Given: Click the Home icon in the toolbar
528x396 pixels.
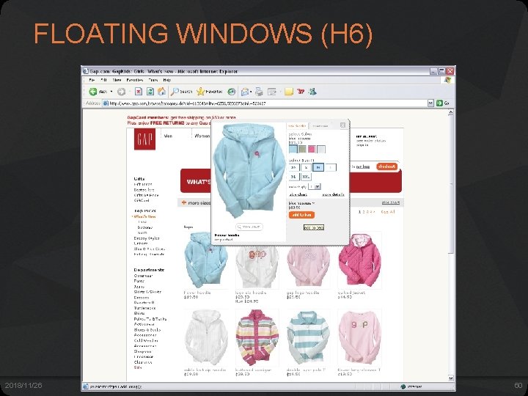Looking at the screenshot, I should pos(161,91).
